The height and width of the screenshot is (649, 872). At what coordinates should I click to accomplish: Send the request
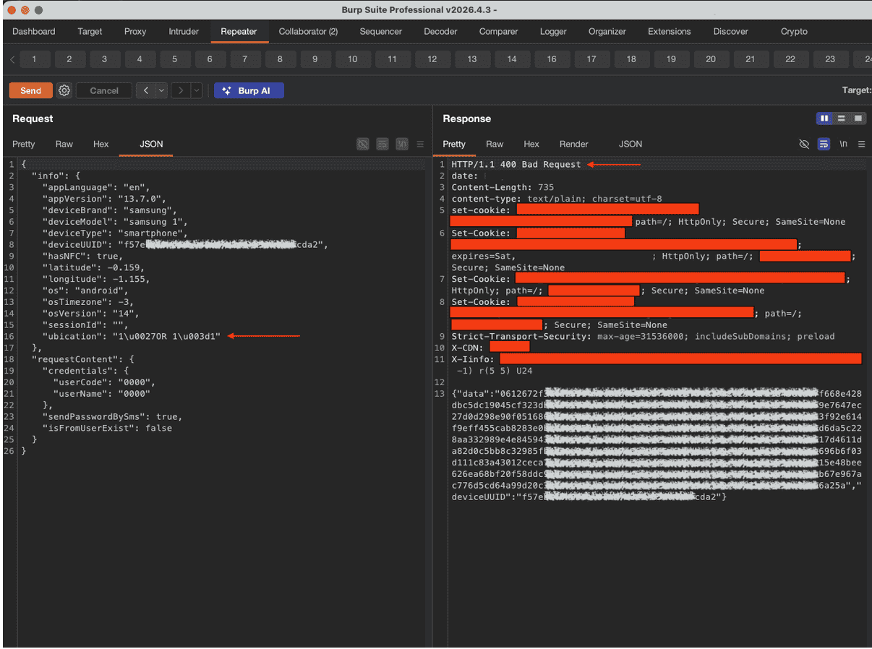tap(30, 90)
